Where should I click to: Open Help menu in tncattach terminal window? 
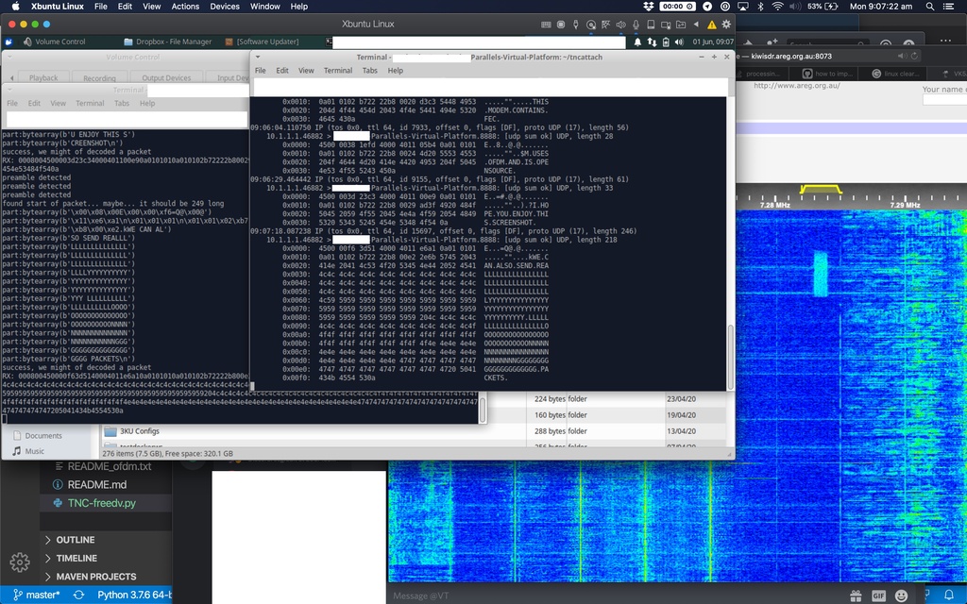(x=396, y=70)
